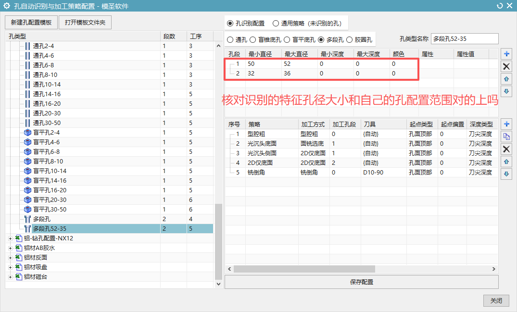Select the 通孔16-20 tree row
The height and width of the screenshot is (312, 517).
(x=109, y=104)
